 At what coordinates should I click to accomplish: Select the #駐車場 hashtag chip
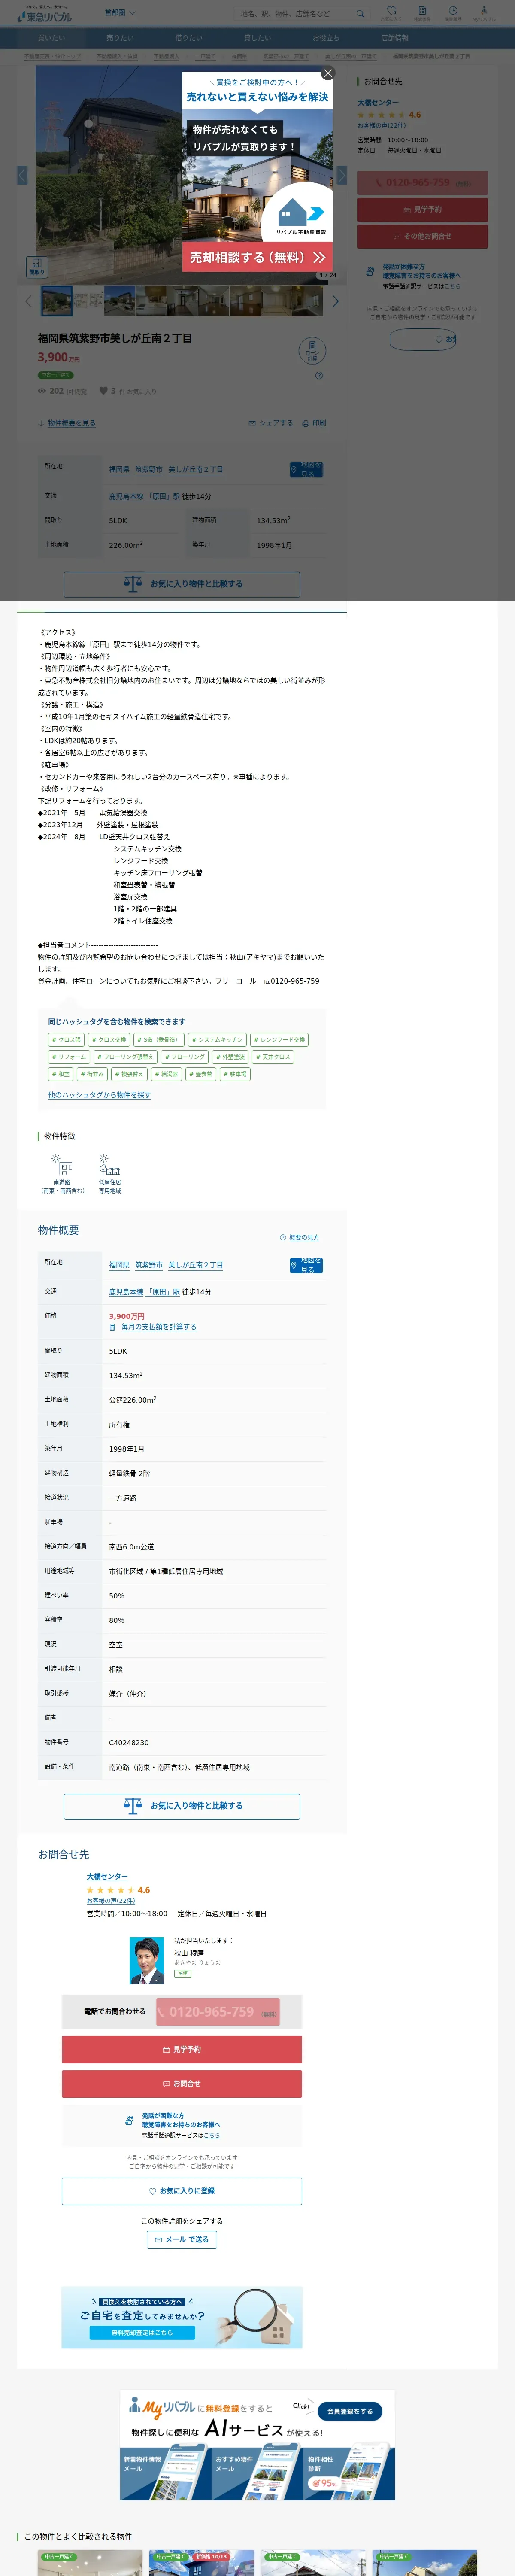(x=236, y=1074)
